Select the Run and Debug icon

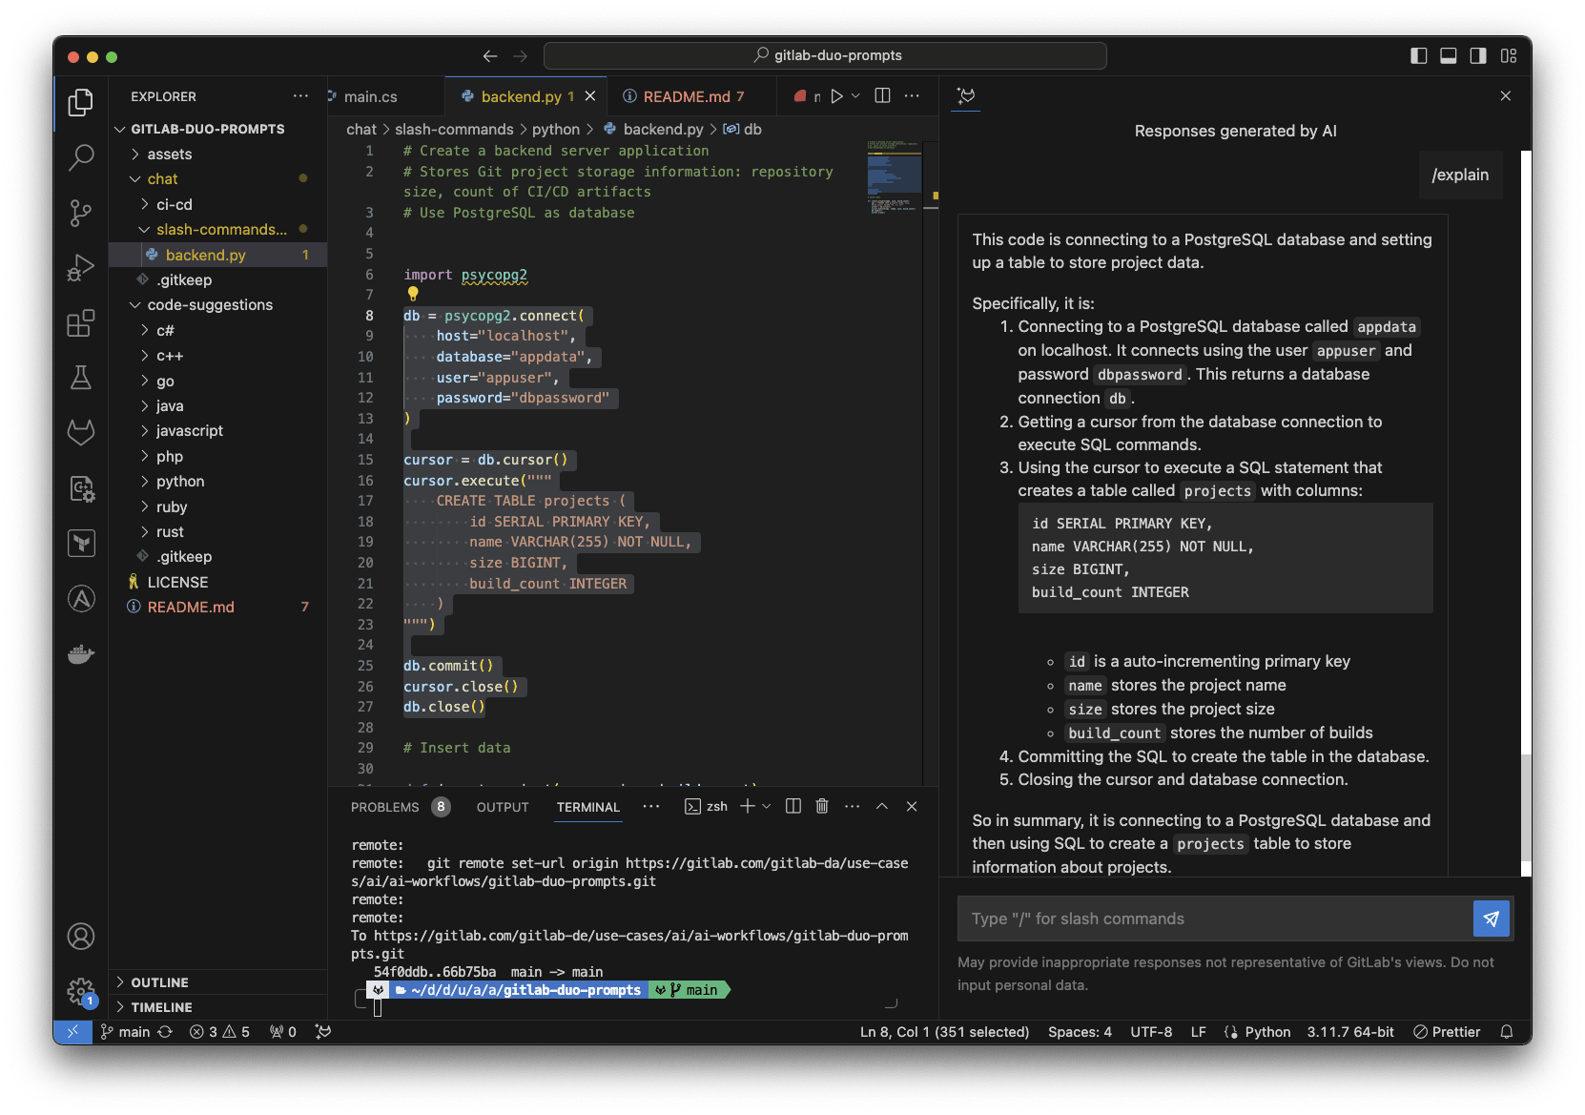click(x=81, y=267)
